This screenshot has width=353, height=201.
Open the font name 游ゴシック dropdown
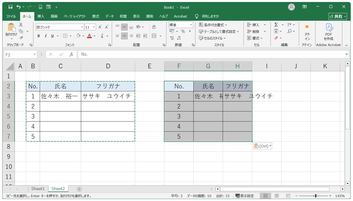(82, 27)
